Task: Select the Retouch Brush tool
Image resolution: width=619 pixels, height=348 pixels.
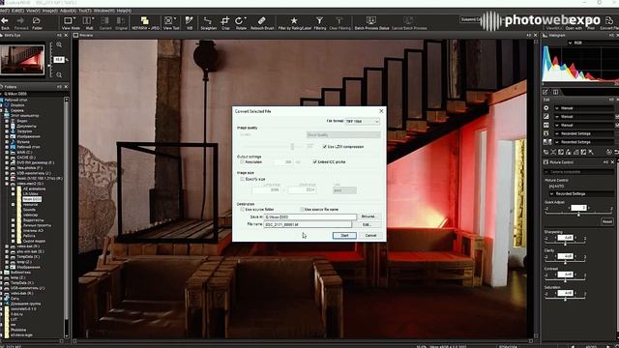Action: click(262, 21)
